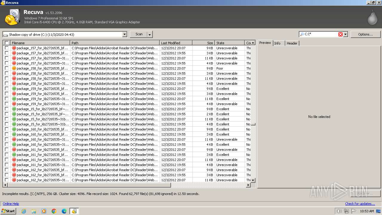Expand the search filter dropdown arrow
The image size is (382, 215).
pos(346,34)
